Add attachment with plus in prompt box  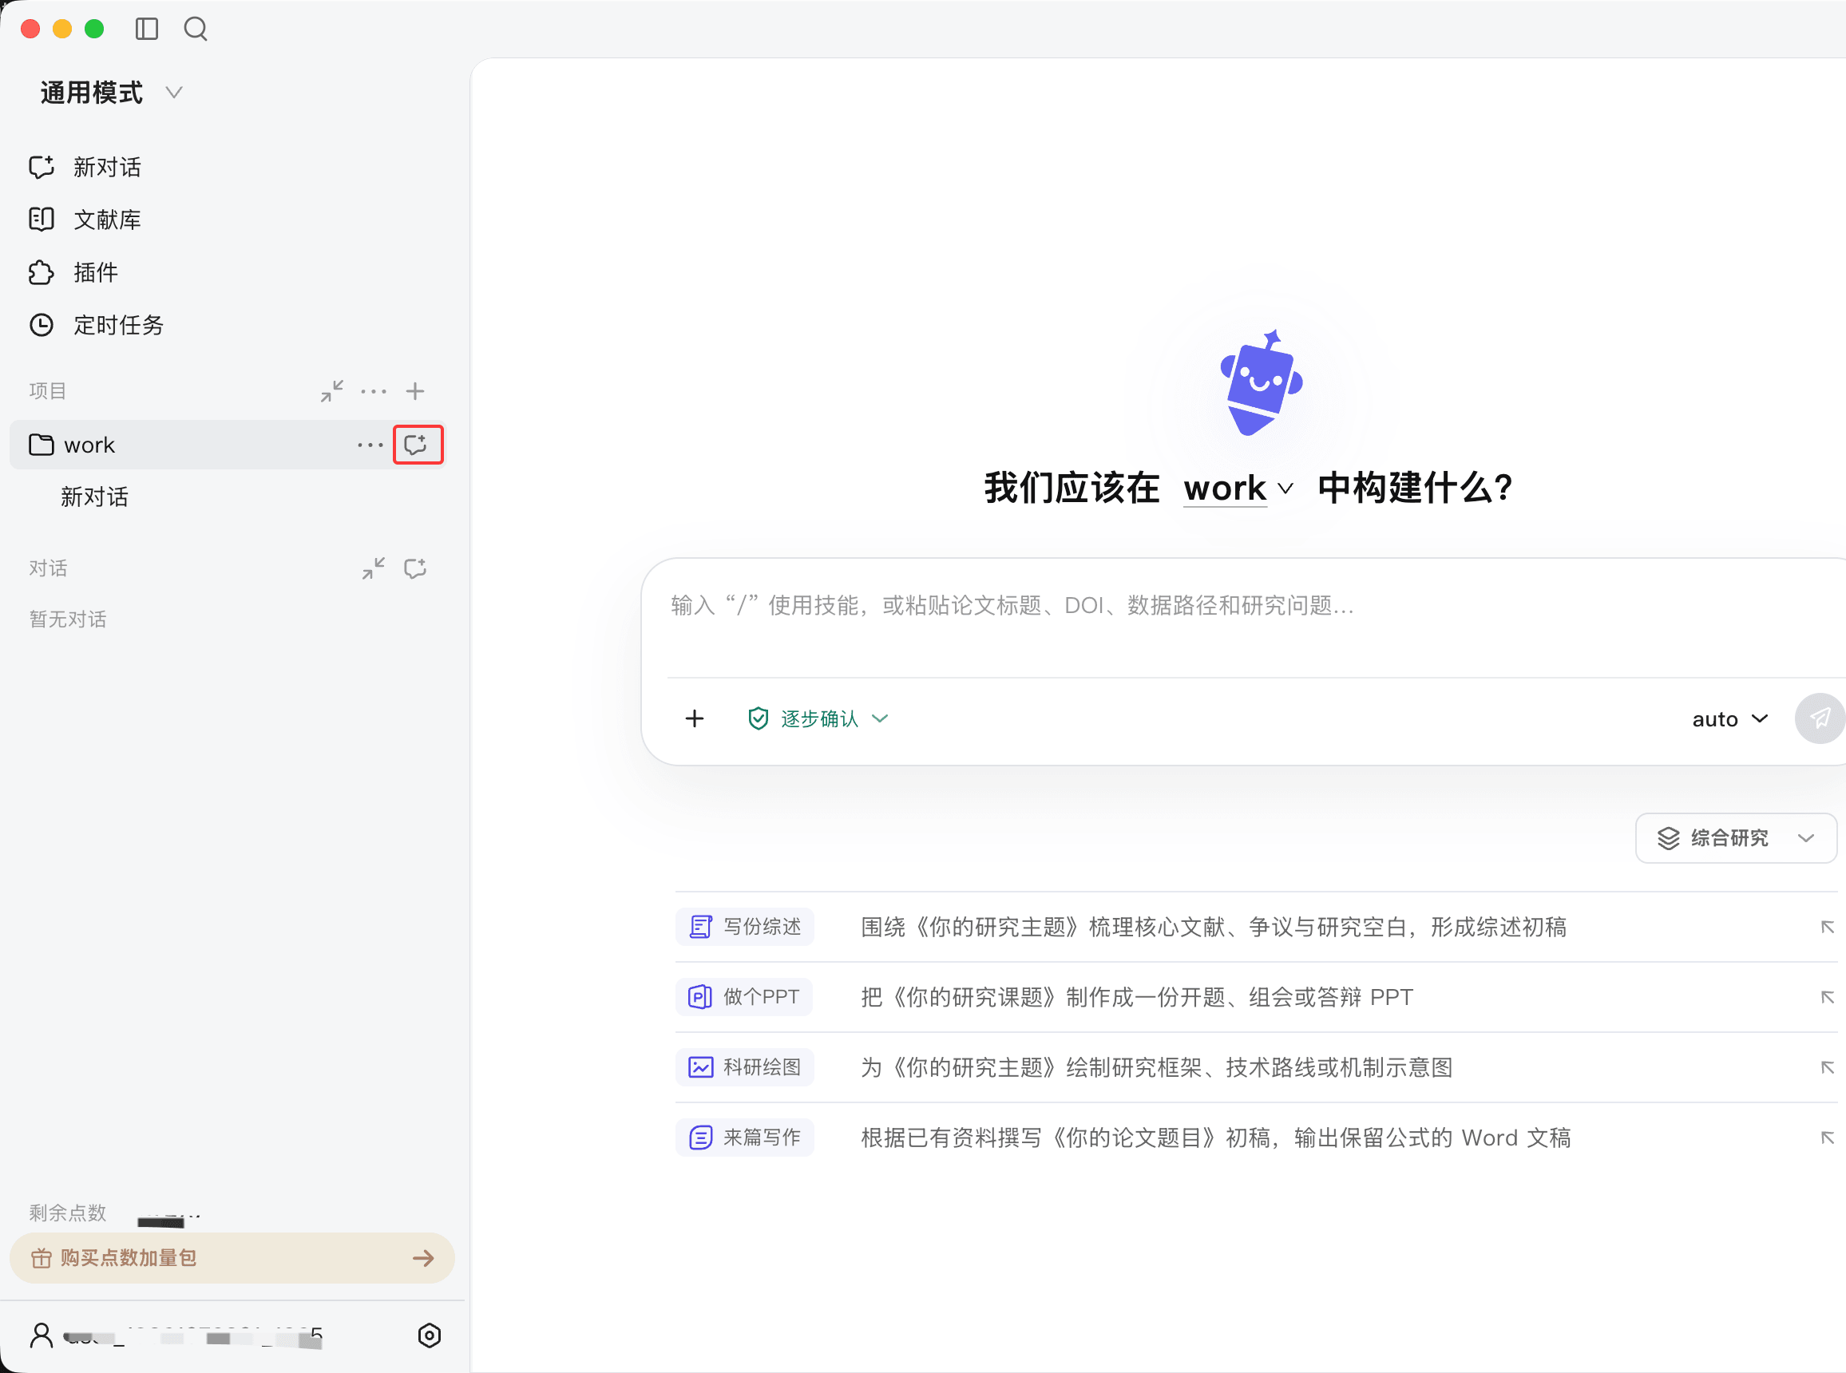tap(694, 718)
